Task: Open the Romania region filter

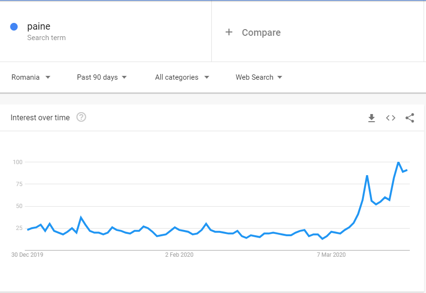Action: [x=31, y=77]
